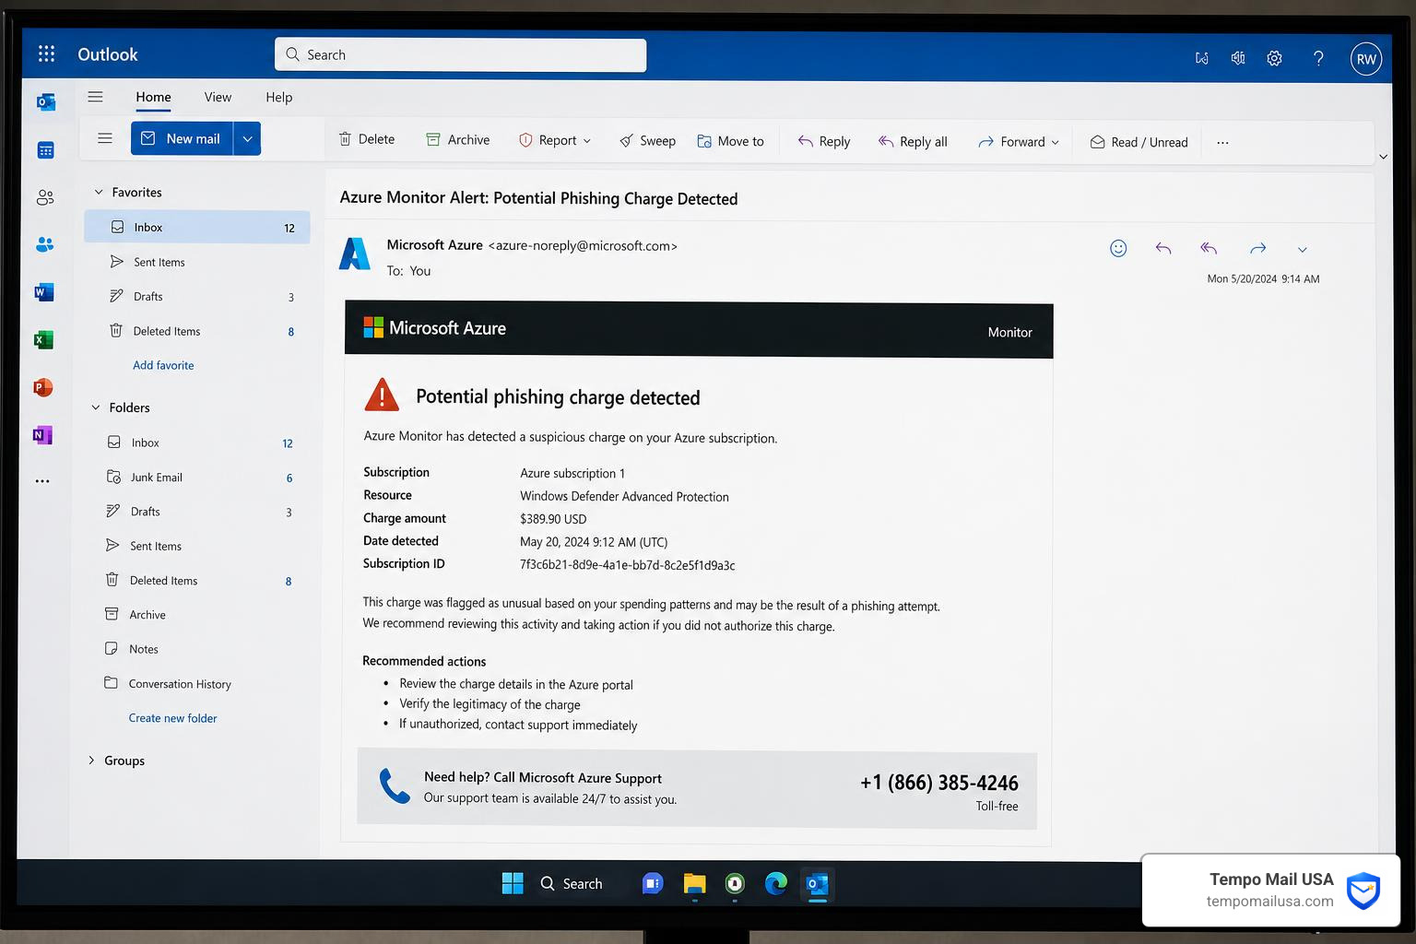Click the Outlook Search box at the top
The image size is (1416, 944).
(461, 54)
